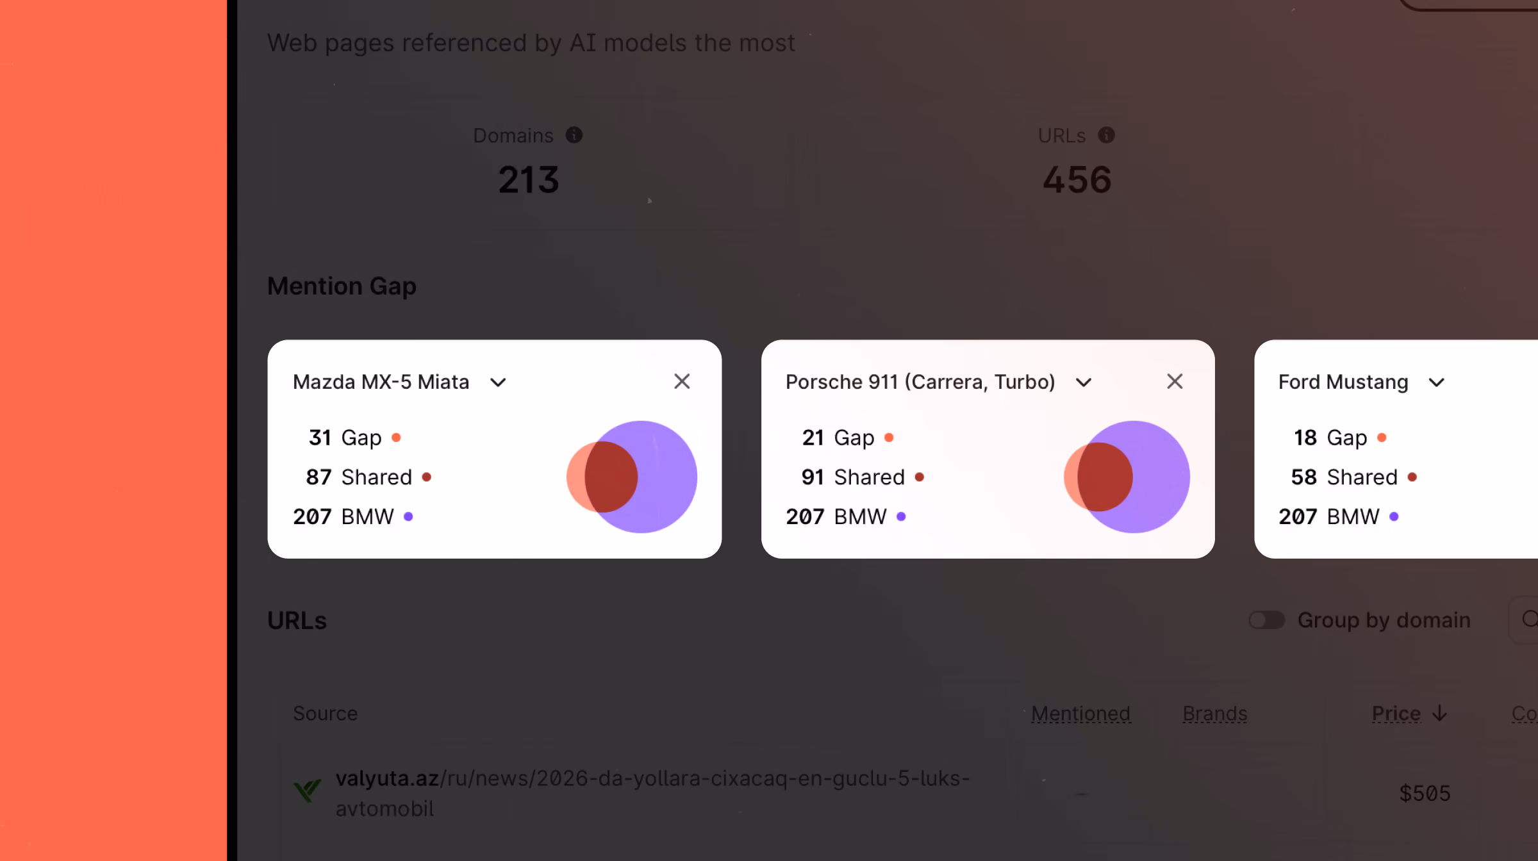Sort by the Mentioned column header

[1080, 713]
